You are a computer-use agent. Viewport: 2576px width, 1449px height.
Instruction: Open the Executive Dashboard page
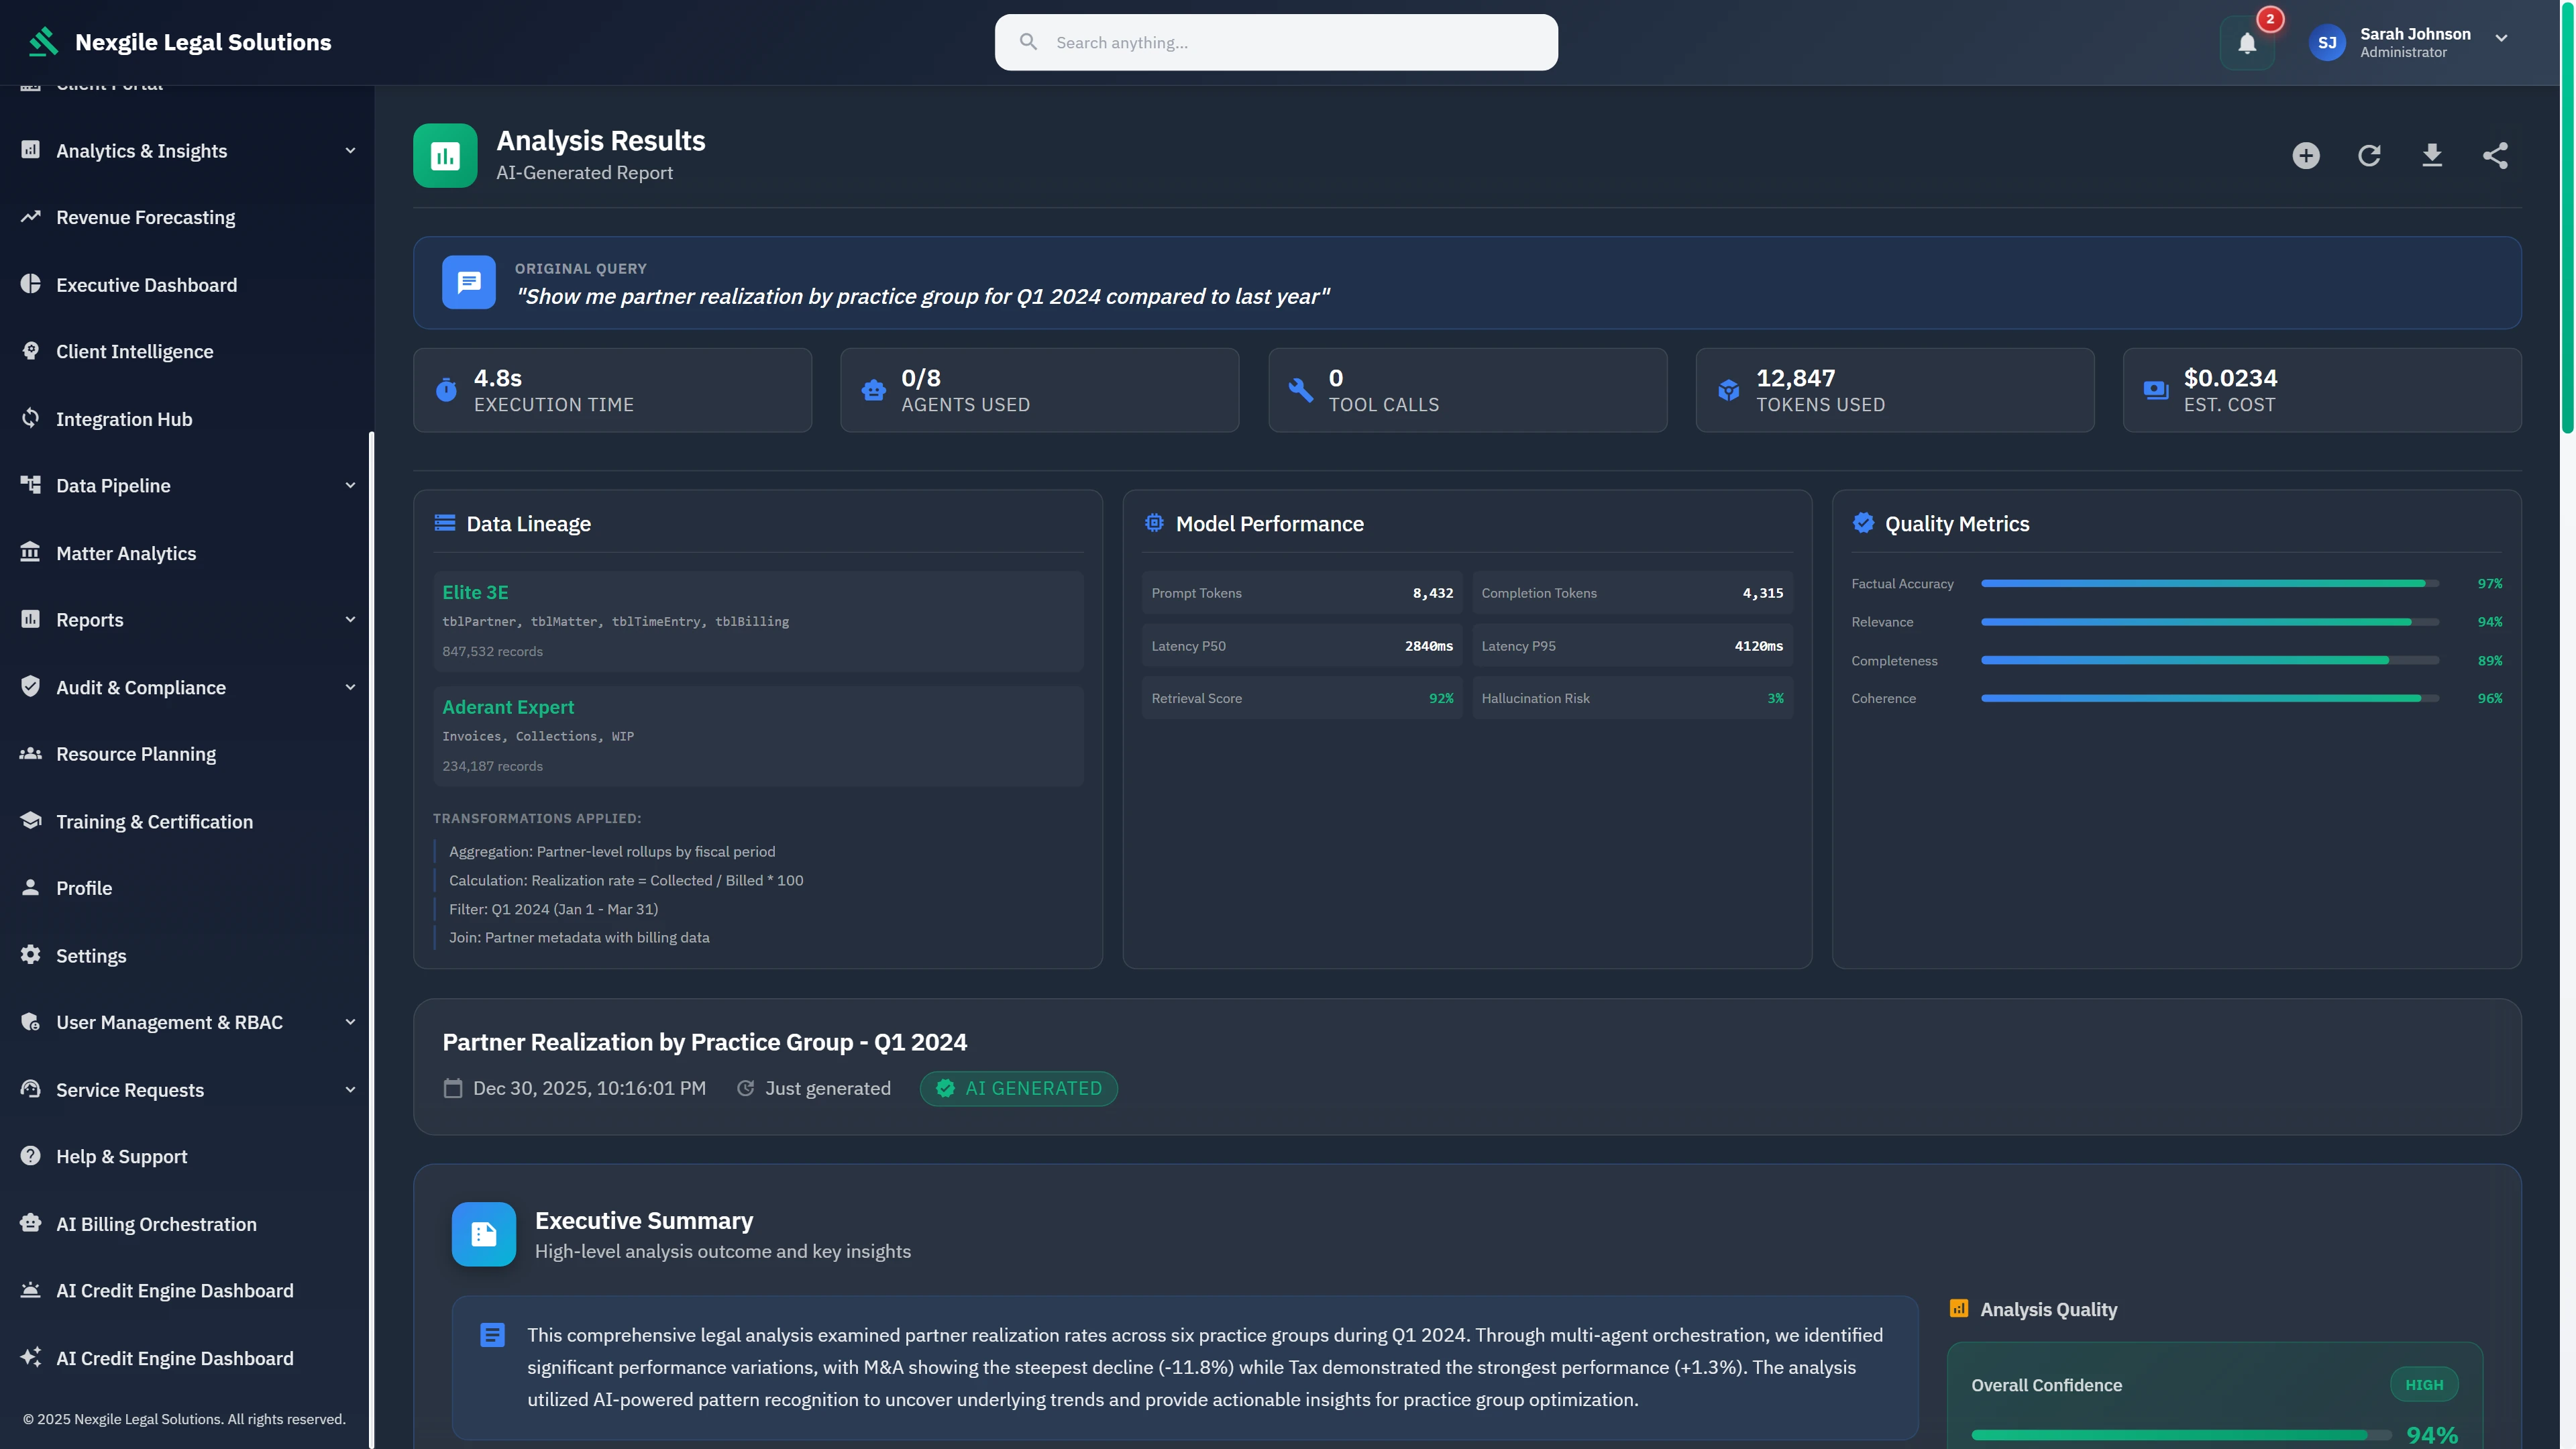coord(147,284)
